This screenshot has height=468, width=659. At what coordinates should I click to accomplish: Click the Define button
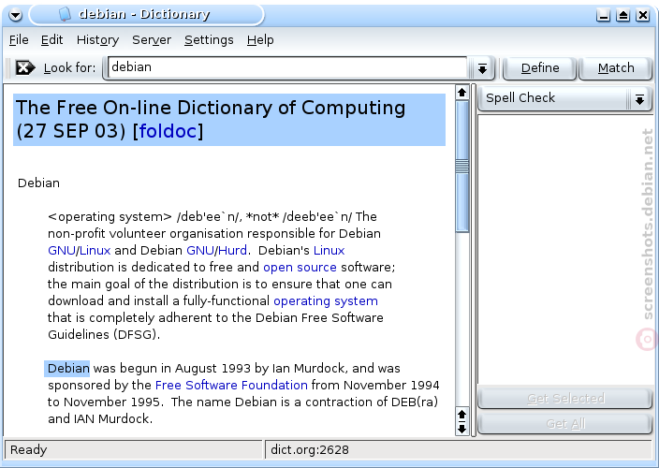(539, 68)
